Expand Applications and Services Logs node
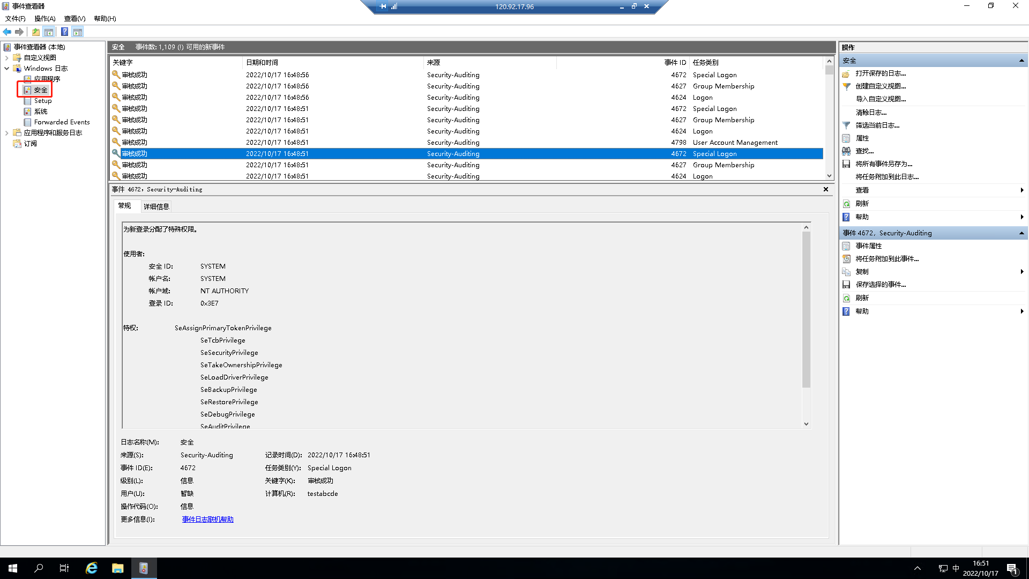Viewport: 1029px width, 579px height. [x=6, y=133]
